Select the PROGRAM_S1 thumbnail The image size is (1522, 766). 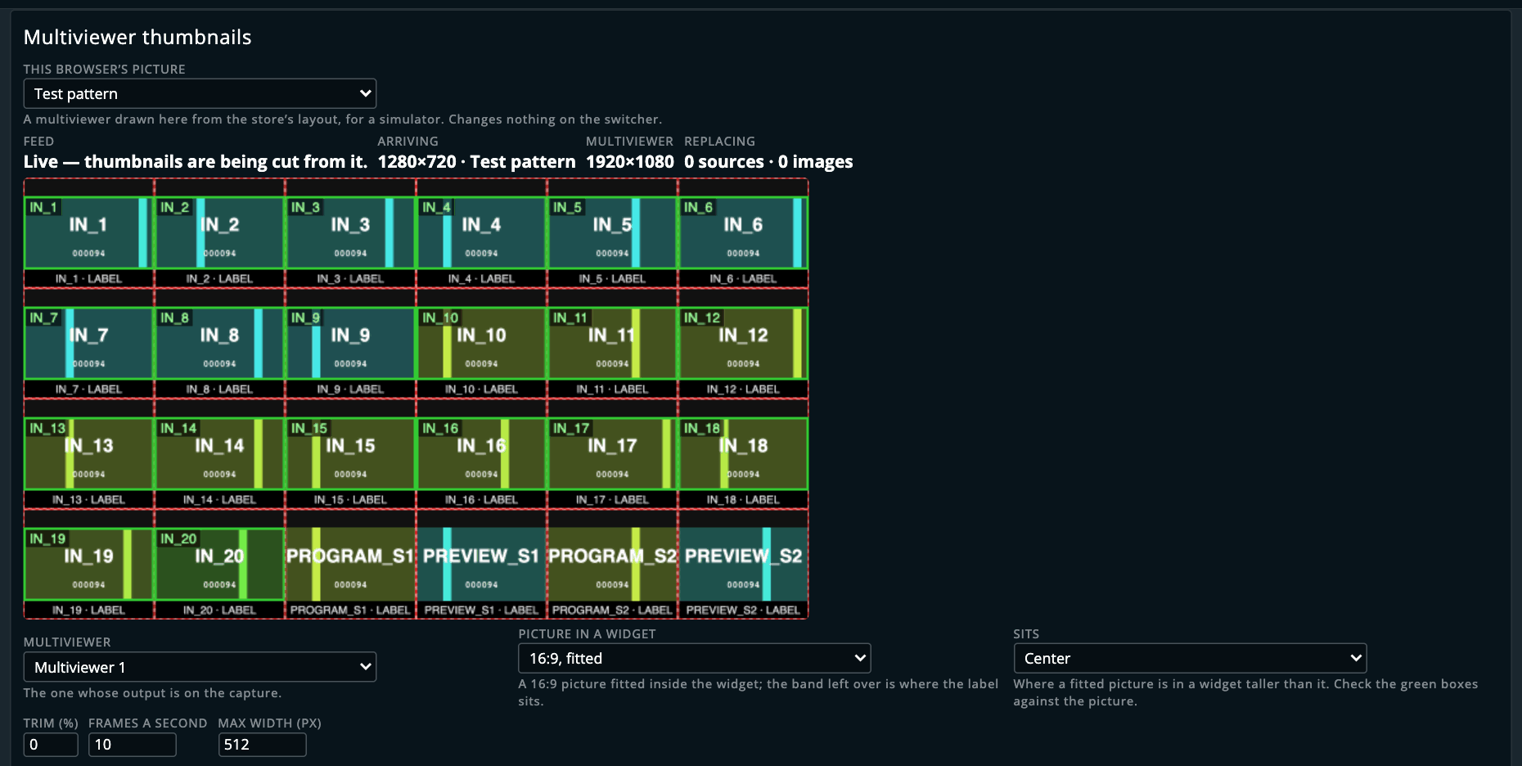tap(350, 564)
